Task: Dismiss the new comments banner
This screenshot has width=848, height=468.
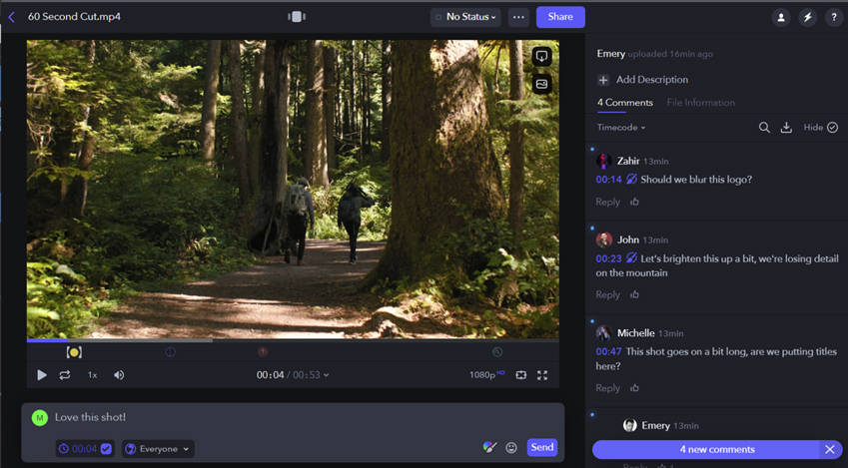Action: click(830, 450)
